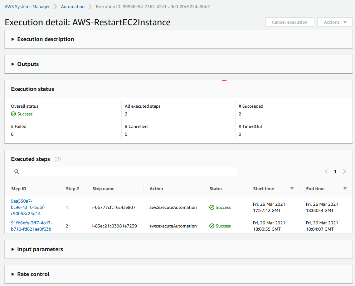Image resolution: width=355 pixels, height=286 pixels.
Task: Click the All executed steps value 2
Action: click(x=126, y=114)
